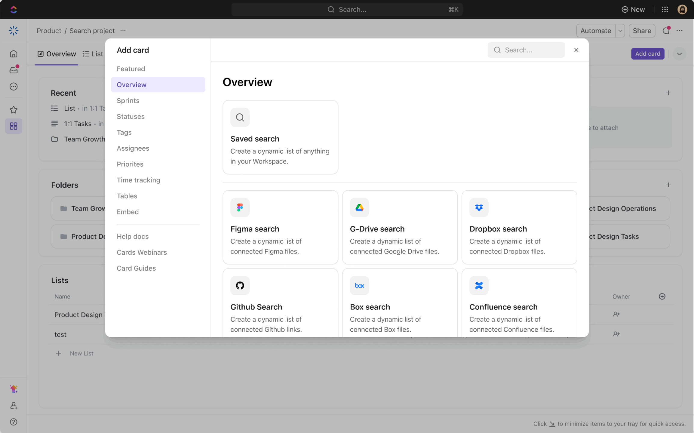Click the Figma search icon

[239, 207]
